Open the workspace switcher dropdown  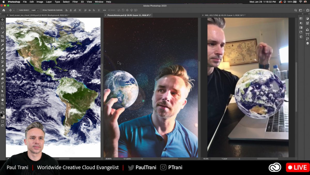pos(301,10)
